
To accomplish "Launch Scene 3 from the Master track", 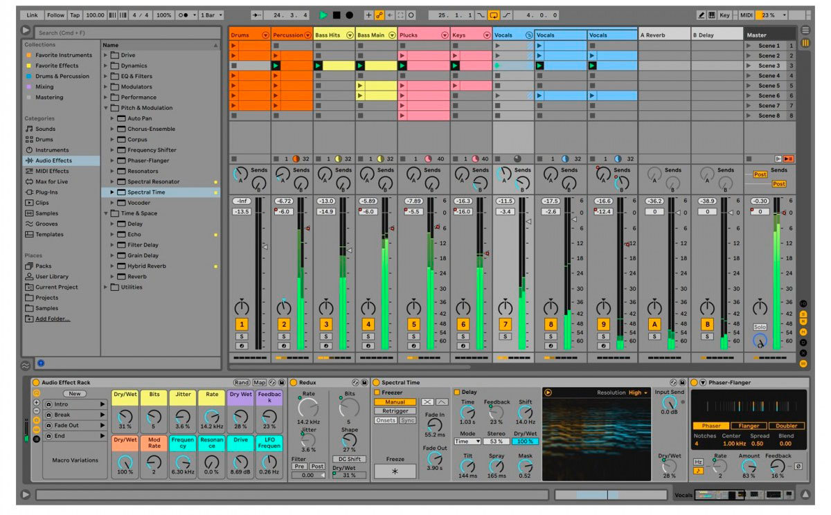I will [748, 66].
